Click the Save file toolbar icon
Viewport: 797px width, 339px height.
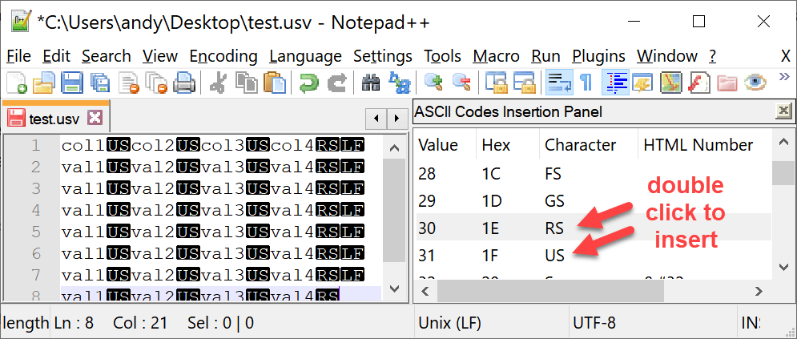(x=72, y=82)
